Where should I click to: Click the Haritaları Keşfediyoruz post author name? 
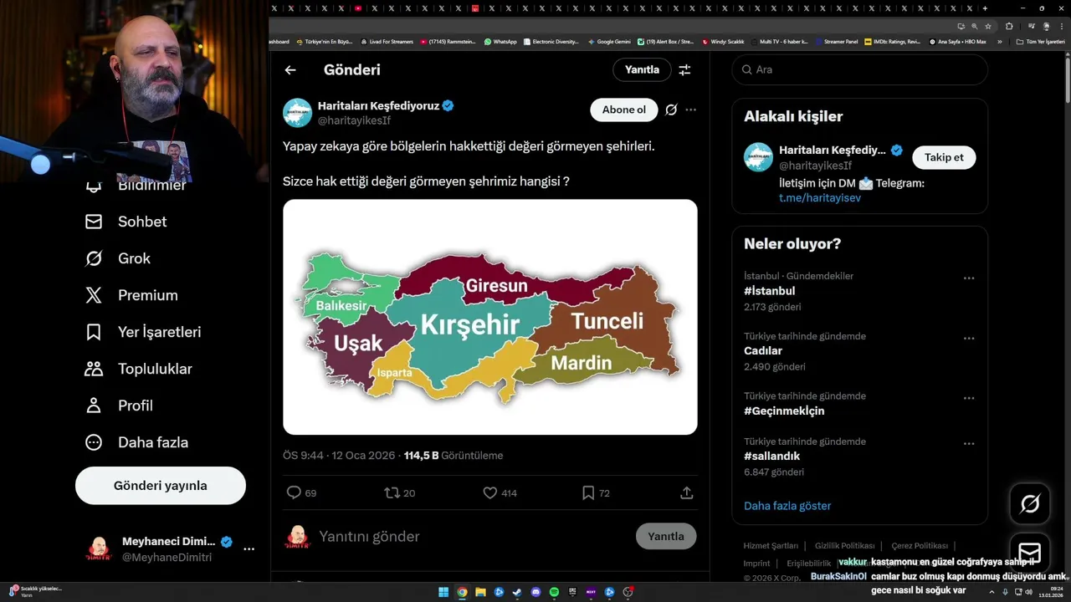[x=378, y=106]
